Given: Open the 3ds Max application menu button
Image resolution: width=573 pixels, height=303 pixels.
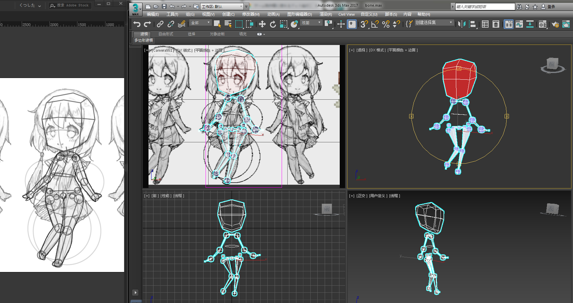Looking at the screenshot, I should tap(135, 9).
